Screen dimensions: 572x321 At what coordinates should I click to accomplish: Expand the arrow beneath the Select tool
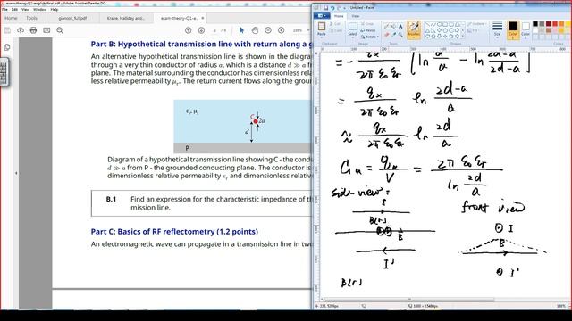(353, 37)
